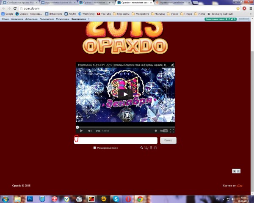Open the Управление admin menu
Screen dimensions: 254x203
coord(17,19)
